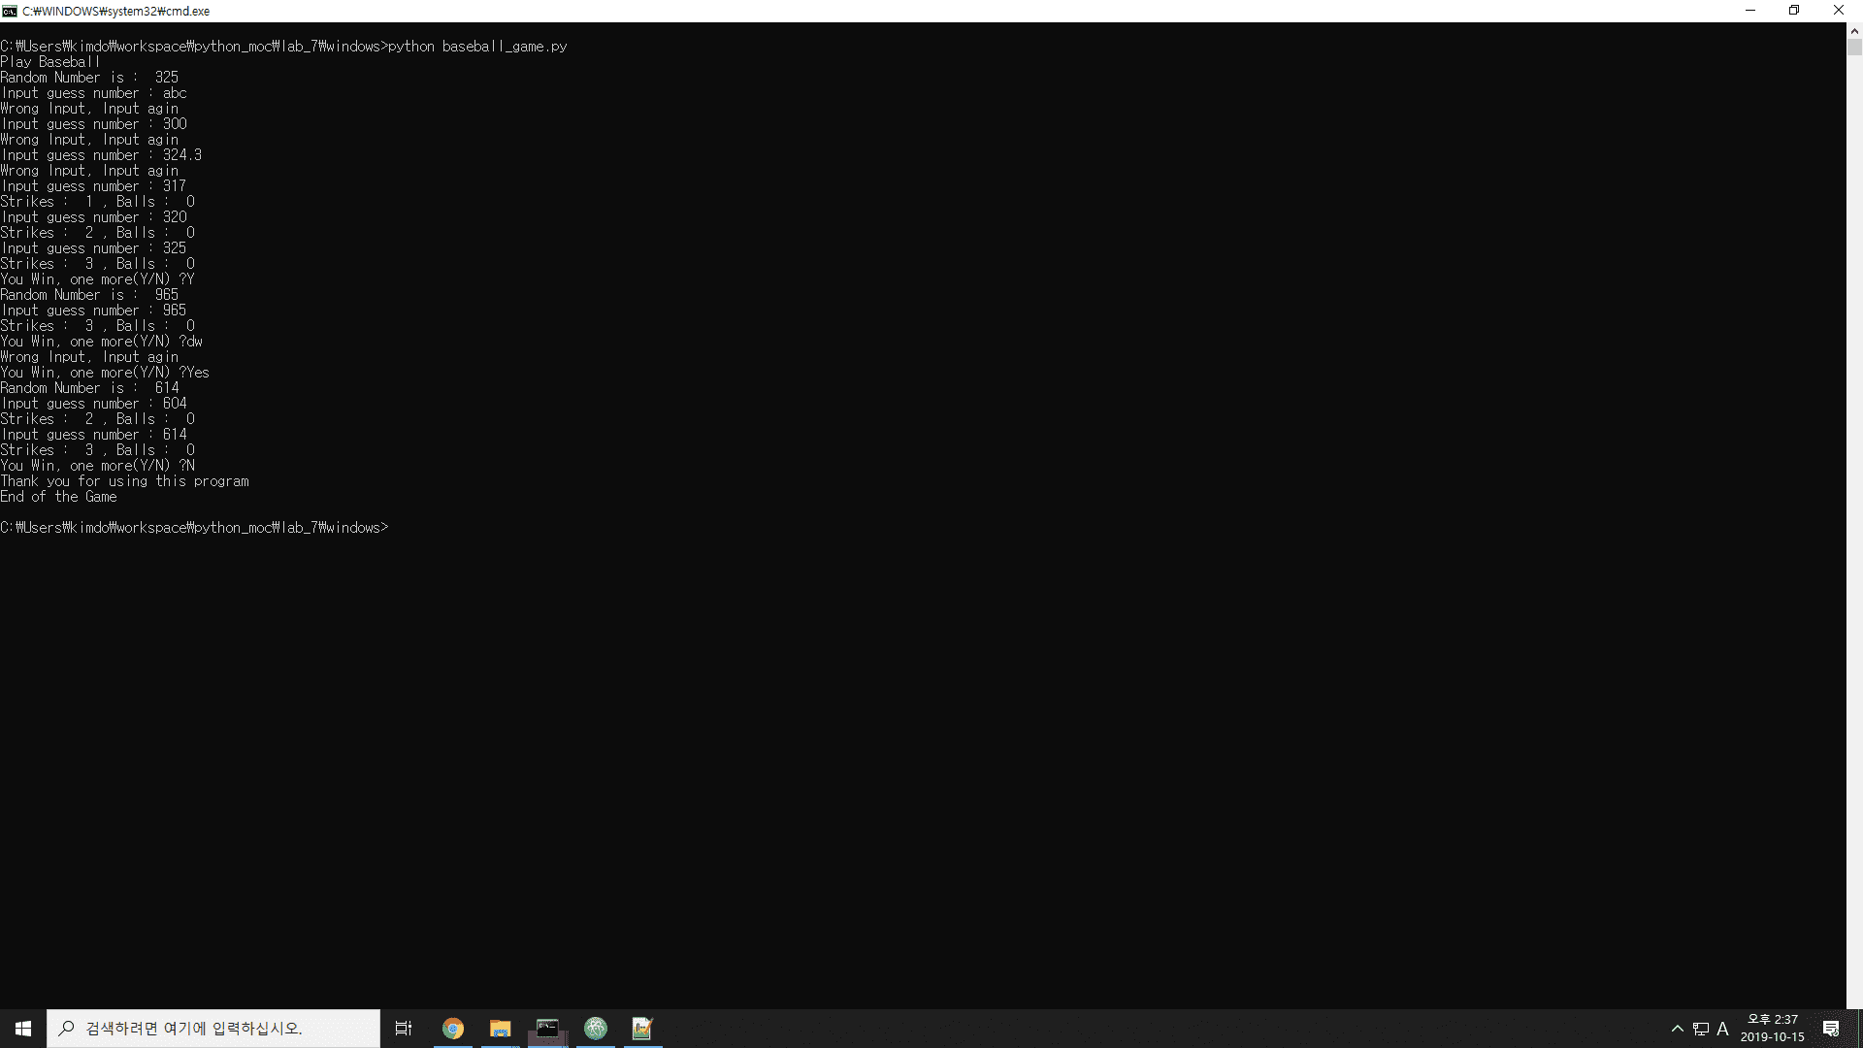Click the Task View taskbar icon
This screenshot has width=1863, height=1048.
coord(404,1029)
